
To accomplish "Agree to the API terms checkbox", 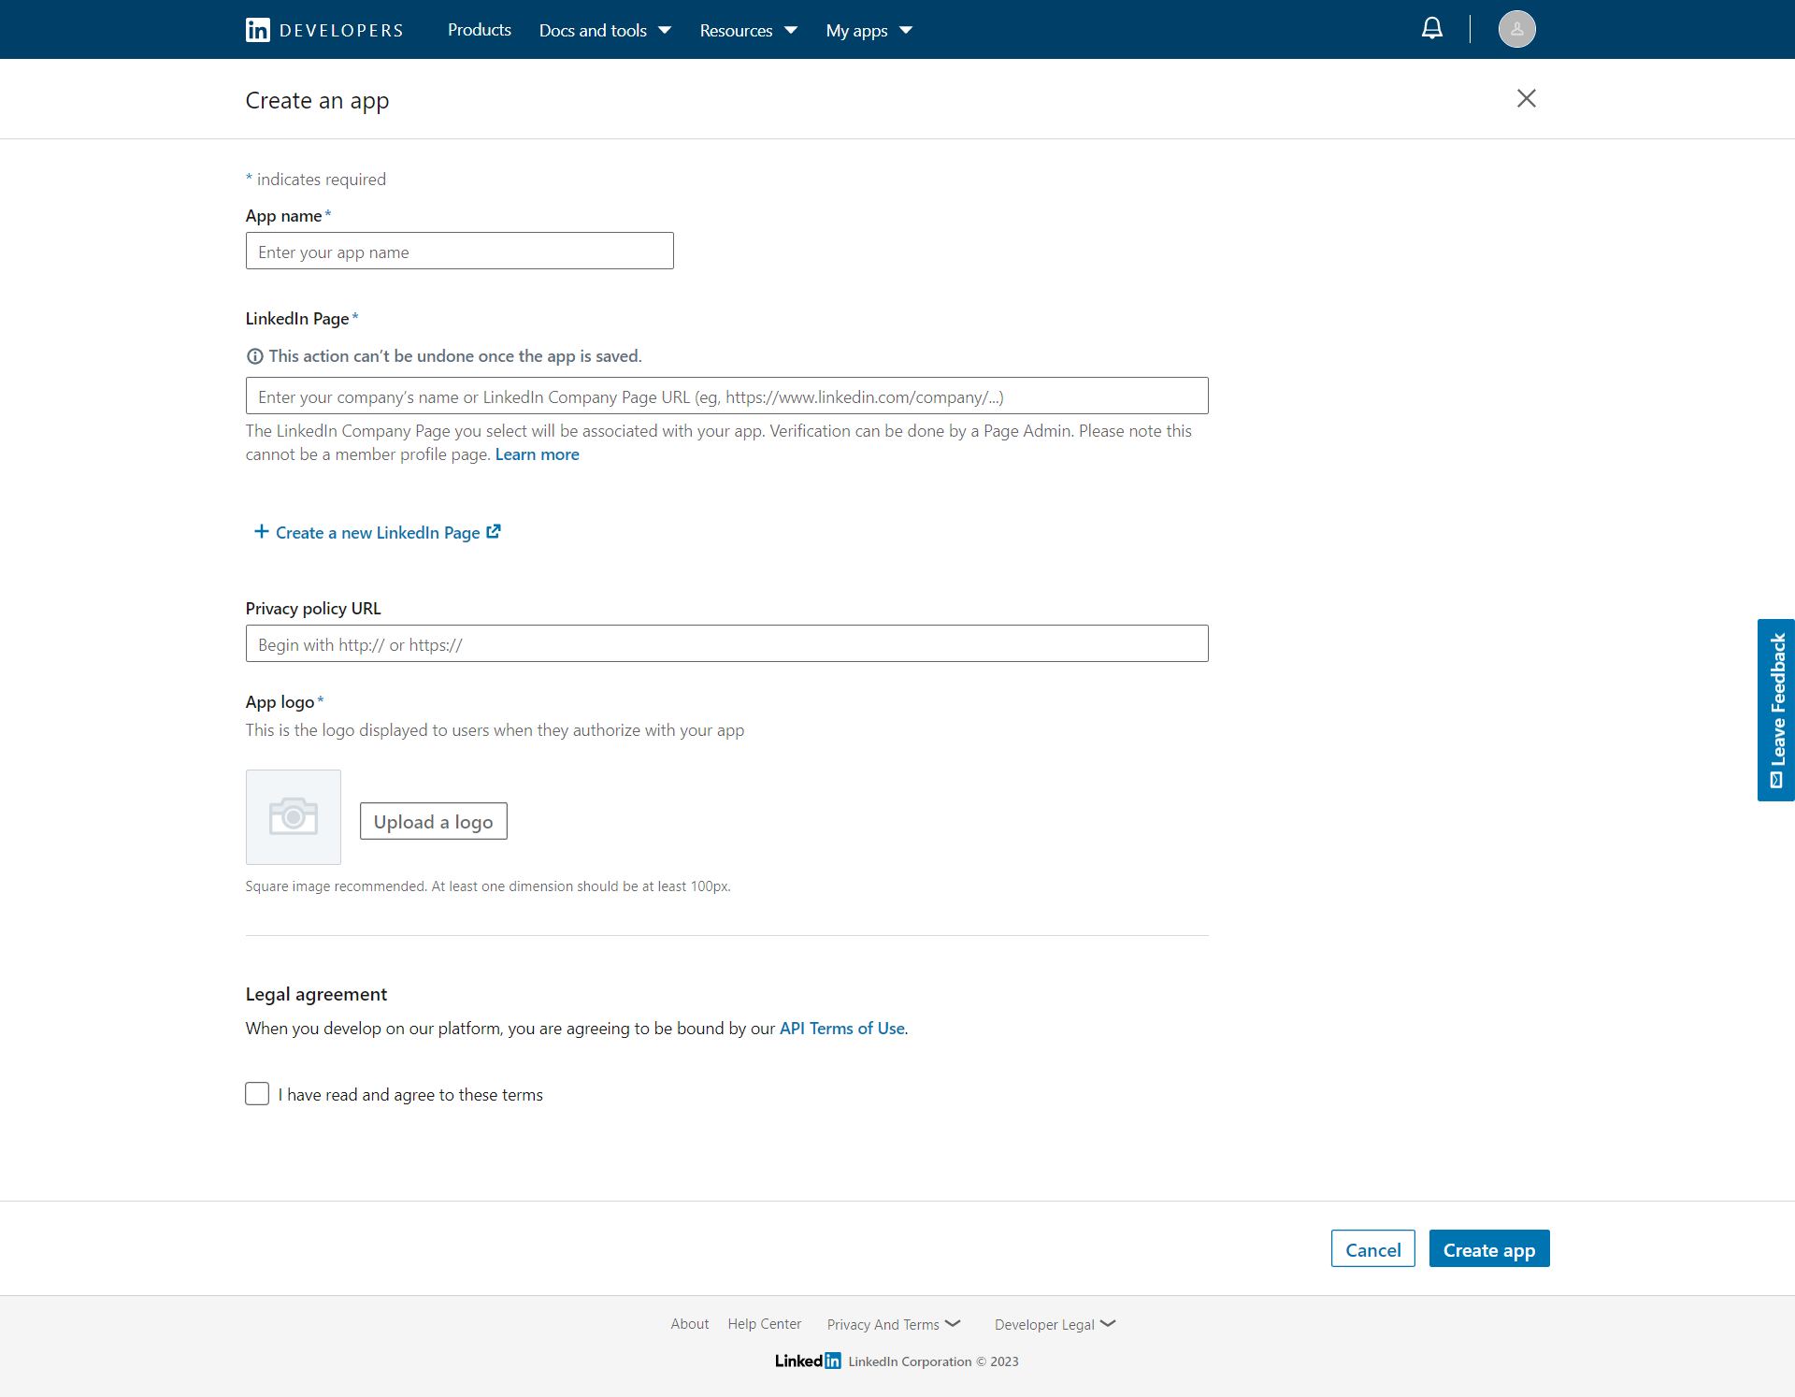I will click(x=257, y=1094).
